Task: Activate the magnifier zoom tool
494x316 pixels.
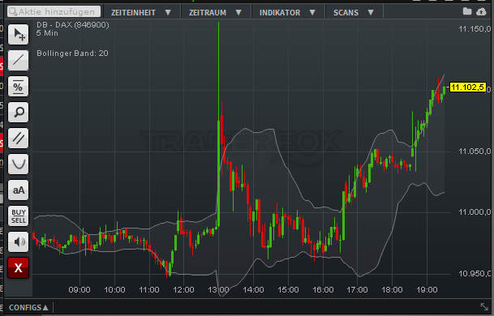Action: point(19,112)
